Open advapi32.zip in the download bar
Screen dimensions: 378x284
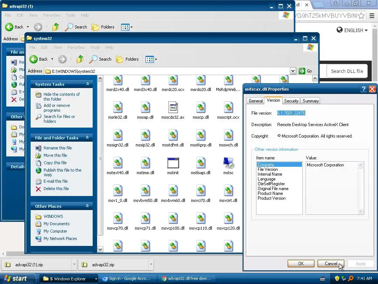point(113,264)
